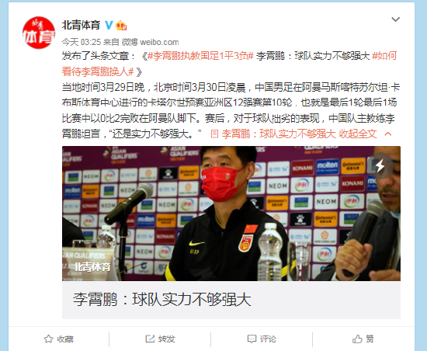
Task: Open hashtag #如何看待李霄鹏换人#
Action: pos(229,64)
